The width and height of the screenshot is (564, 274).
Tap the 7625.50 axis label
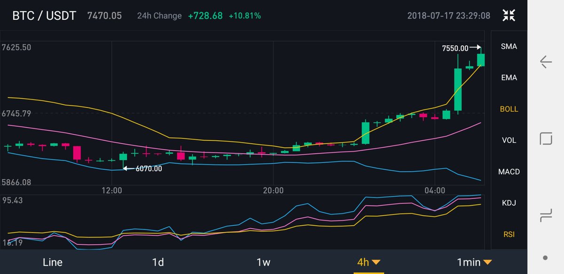pyautogui.click(x=16, y=47)
